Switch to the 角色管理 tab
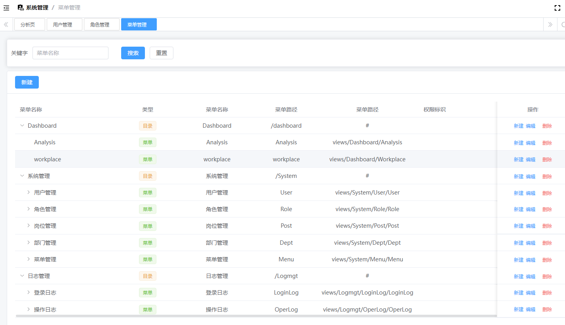Screen dimensions: 565x325 pos(102,25)
